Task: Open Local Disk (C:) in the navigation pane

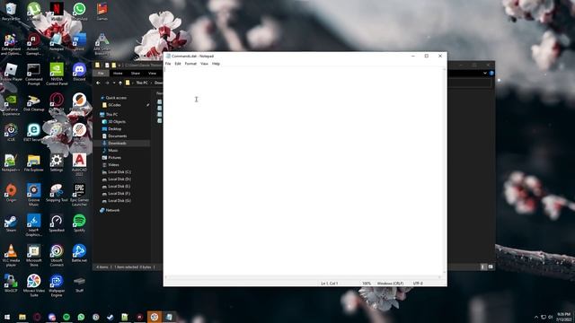Action: pos(119,172)
